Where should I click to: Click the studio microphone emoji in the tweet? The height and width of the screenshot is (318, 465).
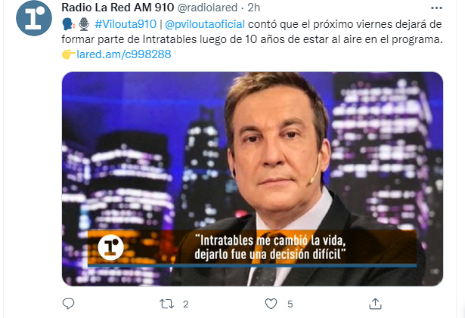click(x=84, y=24)
